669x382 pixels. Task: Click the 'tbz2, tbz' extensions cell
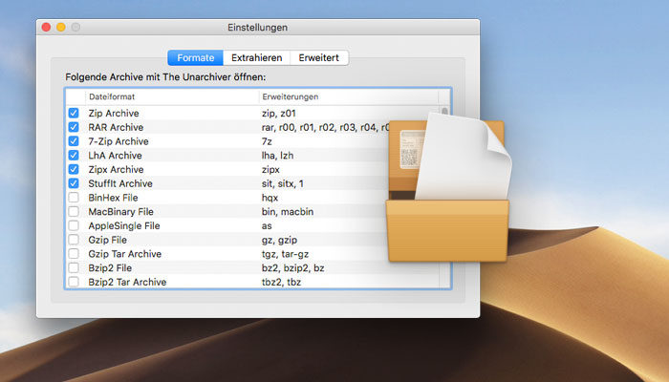[281, 283]
